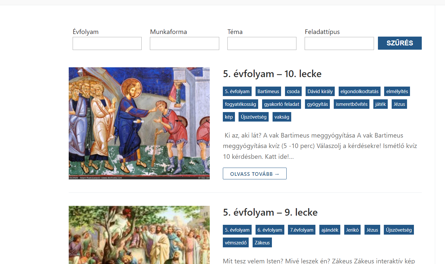Screen dimensions: 445x264
Task: Select the vakság tag
Action: pos(282,117)
